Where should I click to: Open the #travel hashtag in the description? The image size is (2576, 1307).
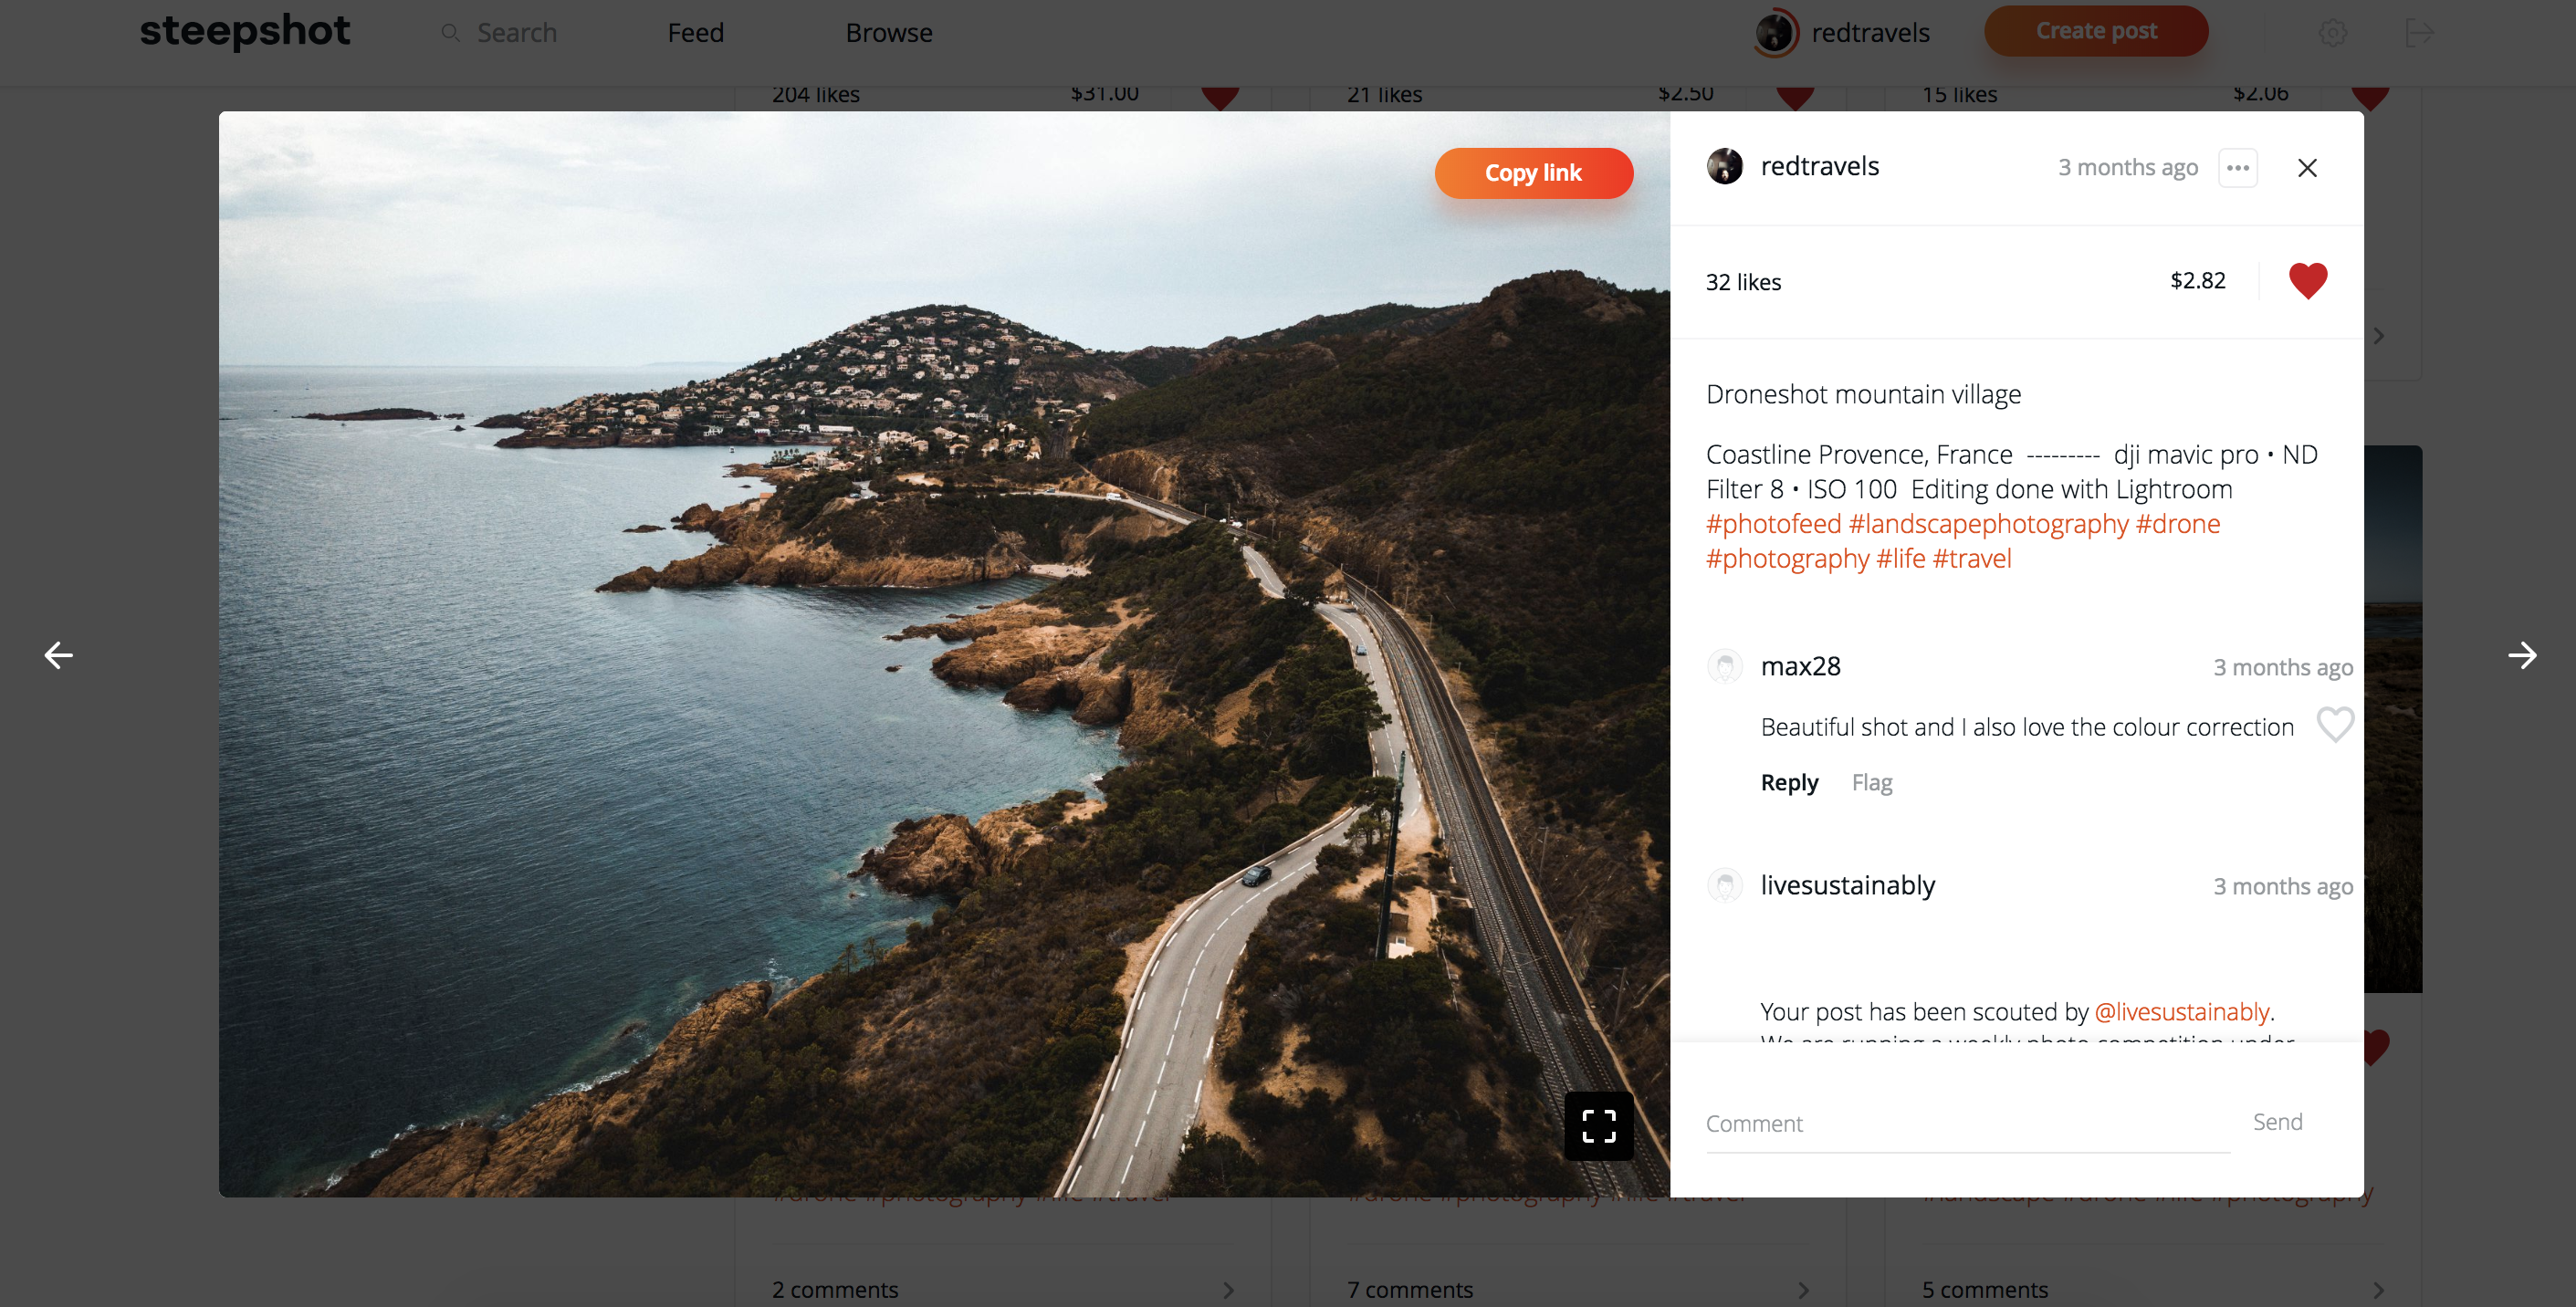click(1972, 558)
